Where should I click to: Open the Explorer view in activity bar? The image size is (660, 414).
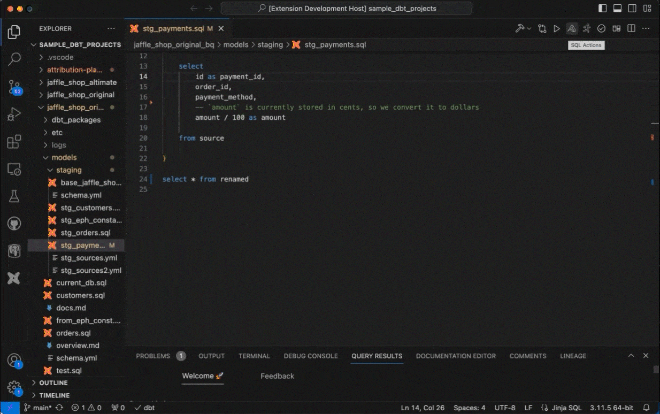pos(14,32)
